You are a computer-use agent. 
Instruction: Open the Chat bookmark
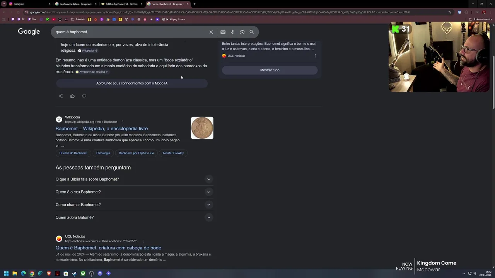pos(32,19)
